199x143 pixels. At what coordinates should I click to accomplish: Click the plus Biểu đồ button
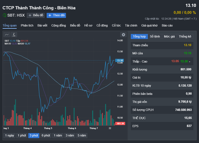[x=36, y=15]
